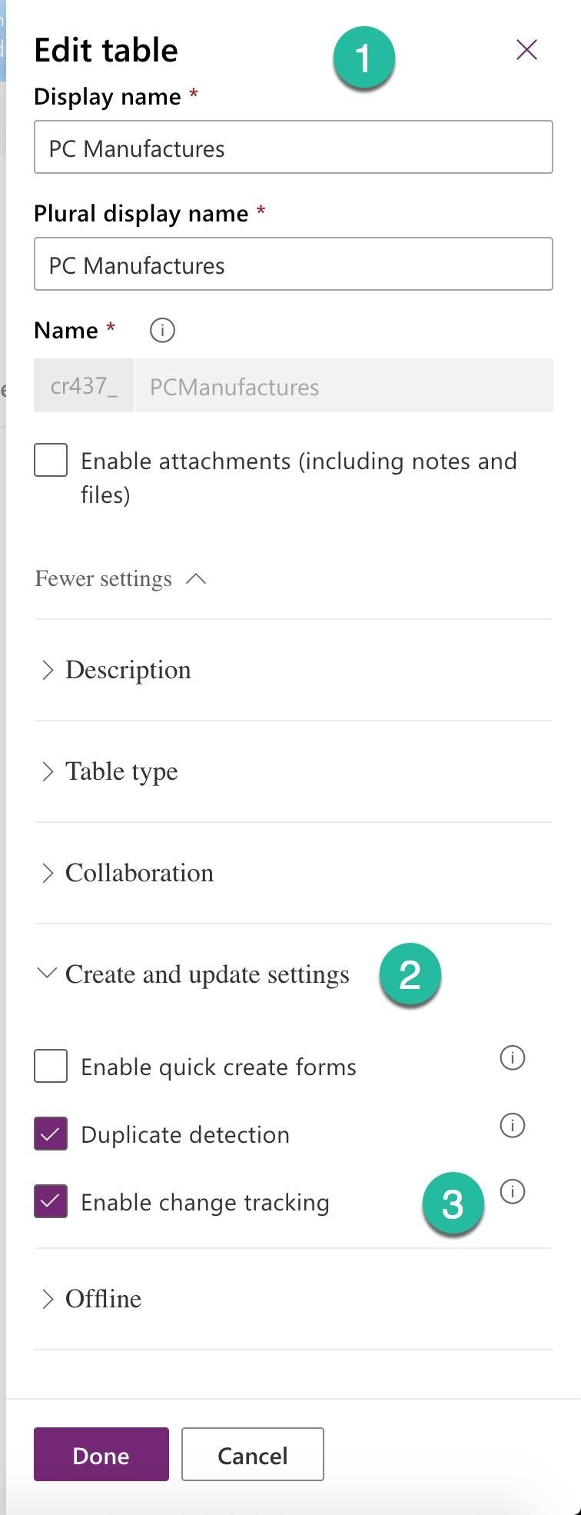Click the info icon next to Name
This screenshot has width=581, height=1515.
click(x=162, y=331)
